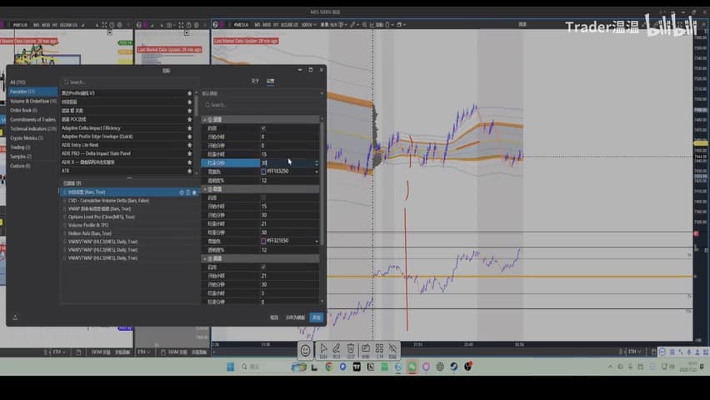Open color dropdown for #FF1E3250
710x400 pixels.
[317, 172]
